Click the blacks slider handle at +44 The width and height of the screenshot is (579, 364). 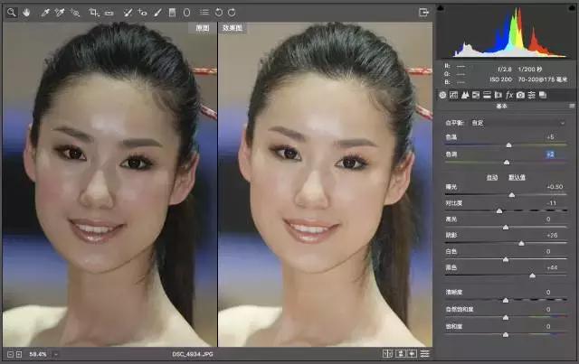[x=533, y=275]
